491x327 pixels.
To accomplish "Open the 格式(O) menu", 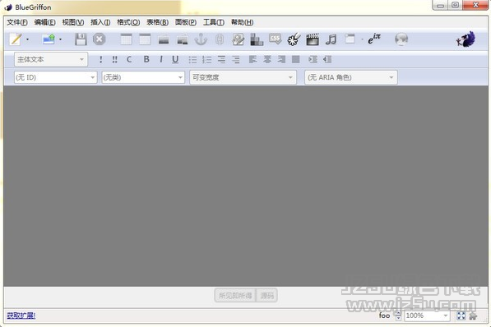I will [x=128, y=22].
